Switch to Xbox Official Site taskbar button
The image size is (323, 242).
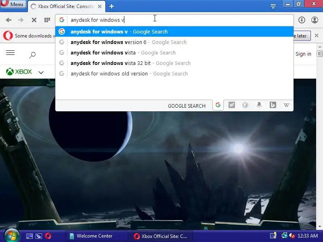point(161,236)
